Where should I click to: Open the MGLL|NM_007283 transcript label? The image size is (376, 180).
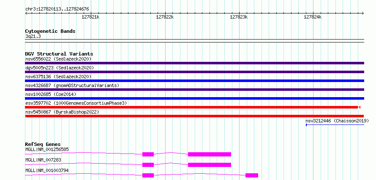(44, 160)
